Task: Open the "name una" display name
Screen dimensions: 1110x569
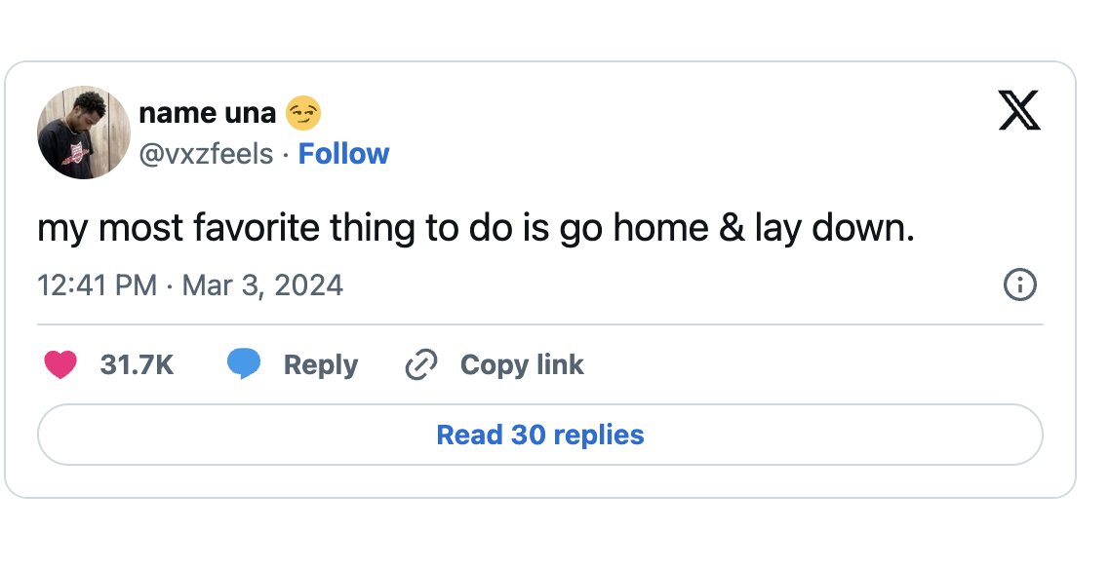Action: 208,113
